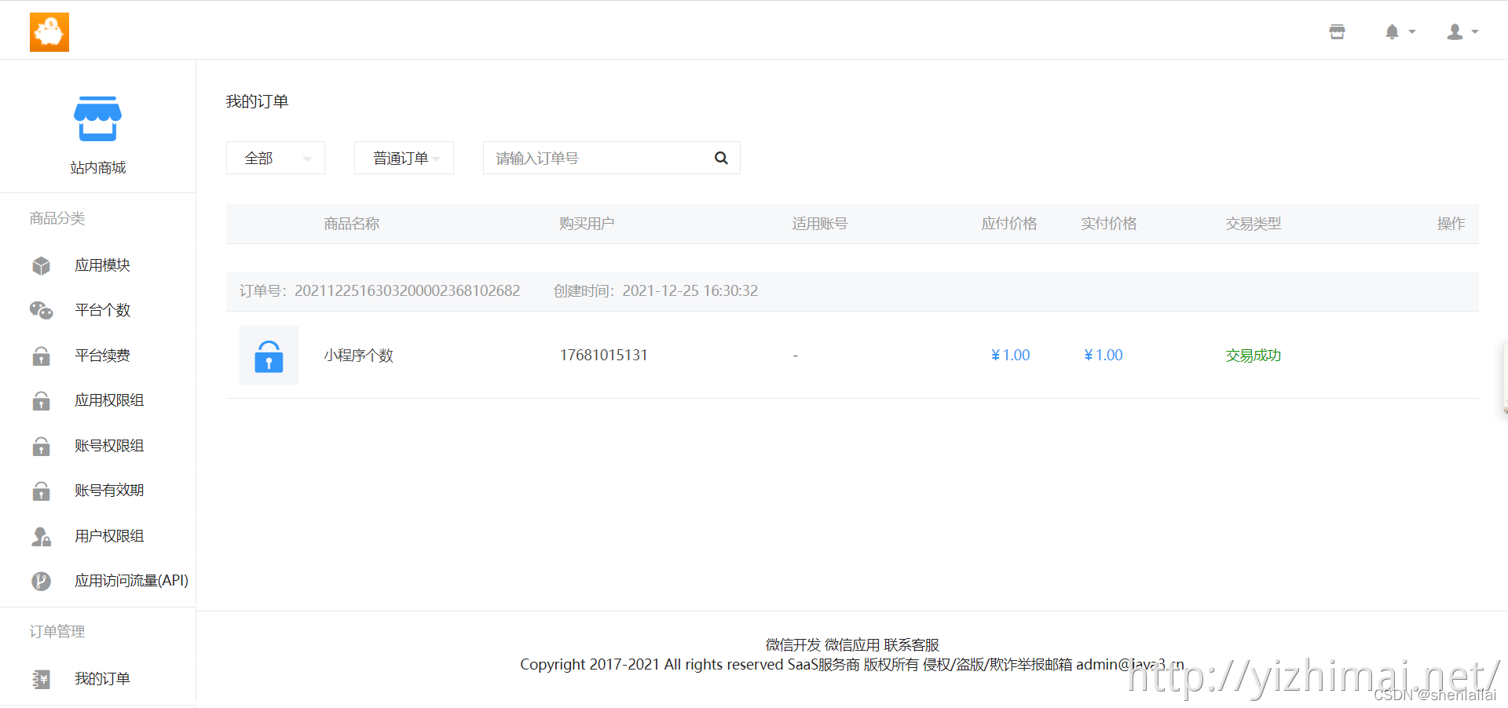1508x708 pixels.
Task: Select 用户权限组 in the sidebar
Action: [109, 536]
